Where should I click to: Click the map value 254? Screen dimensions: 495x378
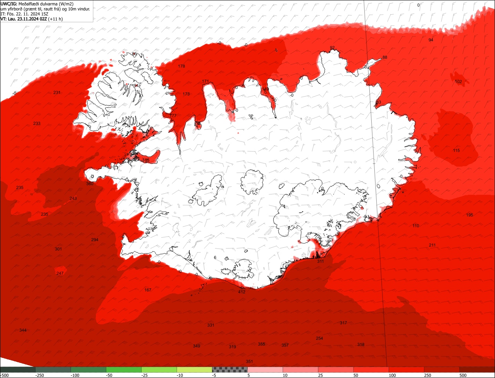click(319, 338)
